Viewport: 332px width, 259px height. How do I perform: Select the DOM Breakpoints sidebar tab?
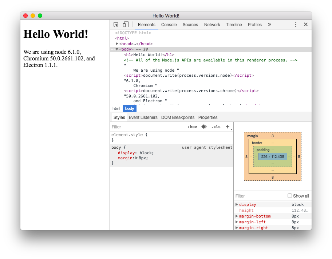178,117
